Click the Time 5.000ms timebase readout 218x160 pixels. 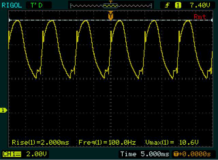click(x=145, y=154)
